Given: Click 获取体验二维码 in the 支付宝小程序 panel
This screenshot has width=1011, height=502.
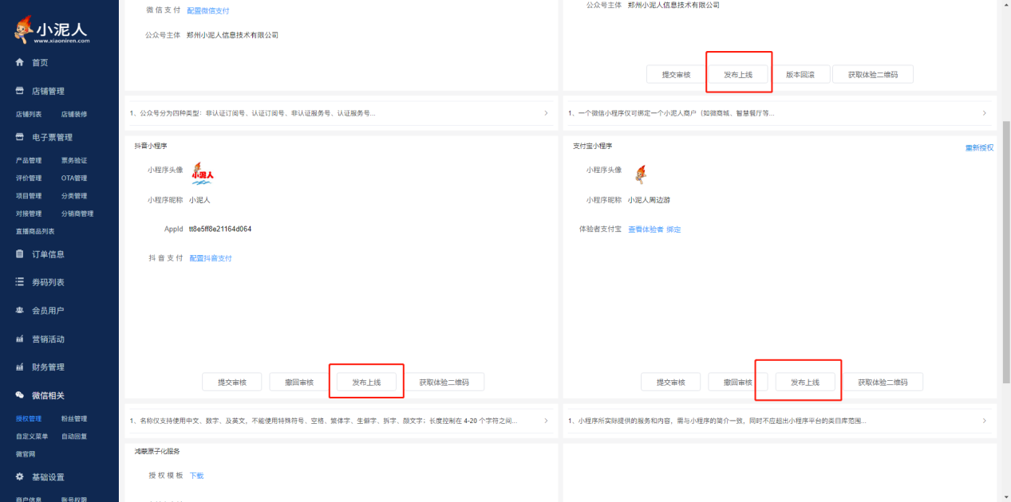Looking at the screenshot, I should point(883,382).
